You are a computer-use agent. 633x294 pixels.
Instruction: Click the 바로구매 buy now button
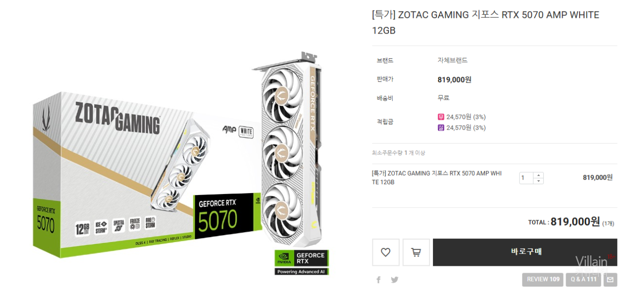[x=525, y=252]
